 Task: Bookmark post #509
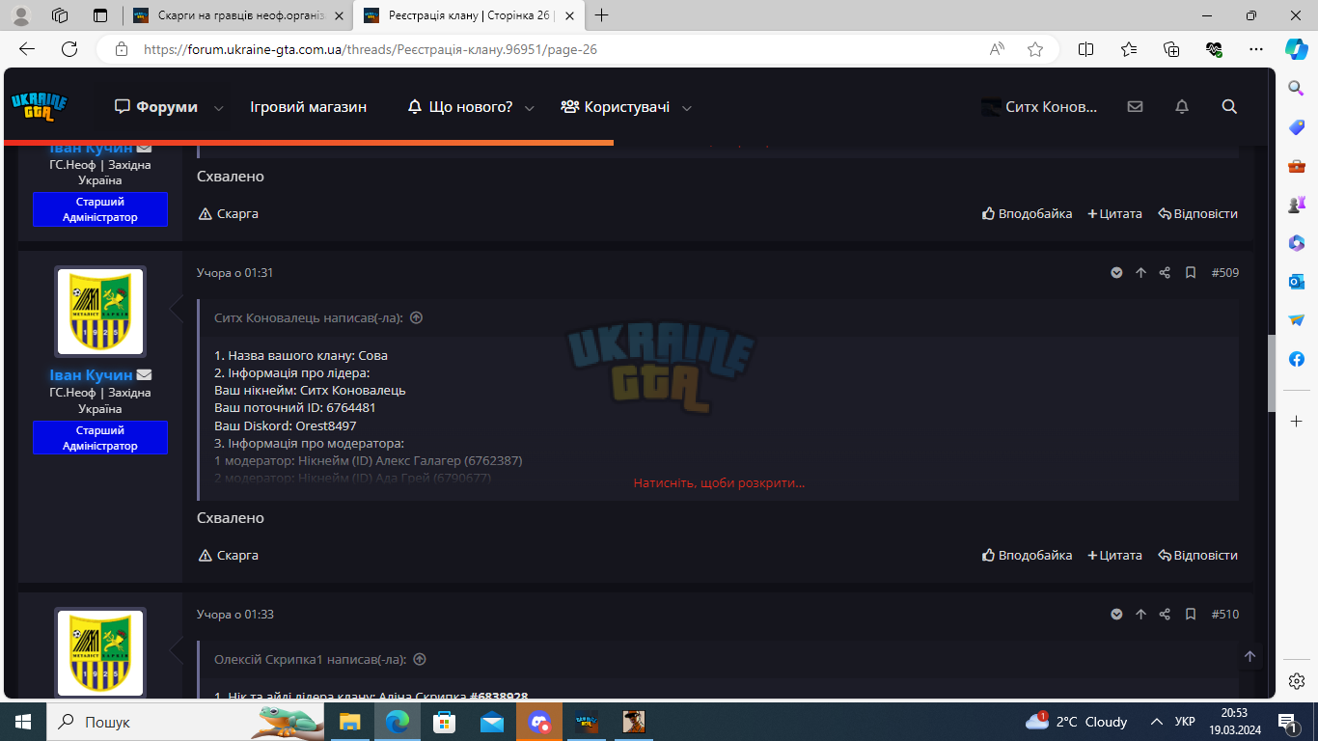1191,273
